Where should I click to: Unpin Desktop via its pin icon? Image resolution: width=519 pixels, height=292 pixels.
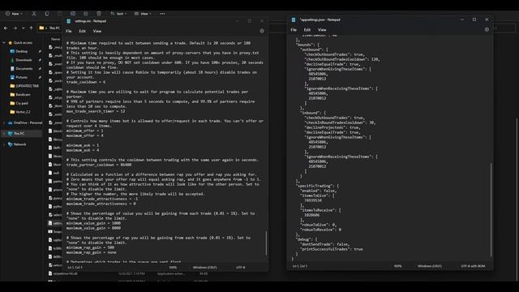[40, 51]
